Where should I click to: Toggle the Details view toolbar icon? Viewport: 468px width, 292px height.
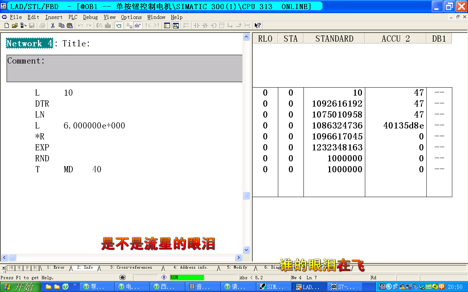176,26
